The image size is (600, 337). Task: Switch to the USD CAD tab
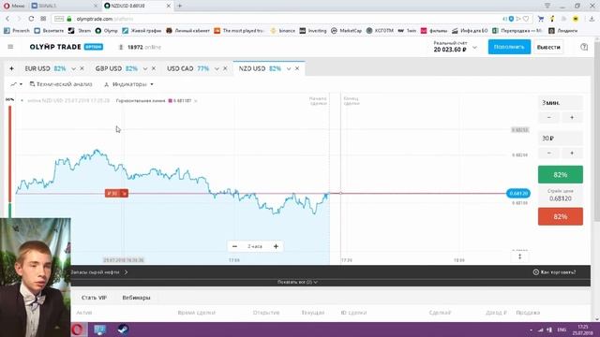pos(187,68)
